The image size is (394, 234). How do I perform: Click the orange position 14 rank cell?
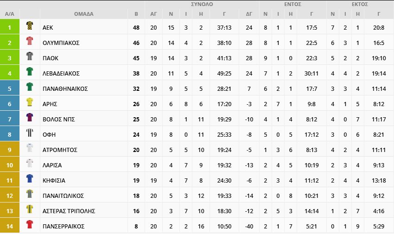click(x=10, y=226)
